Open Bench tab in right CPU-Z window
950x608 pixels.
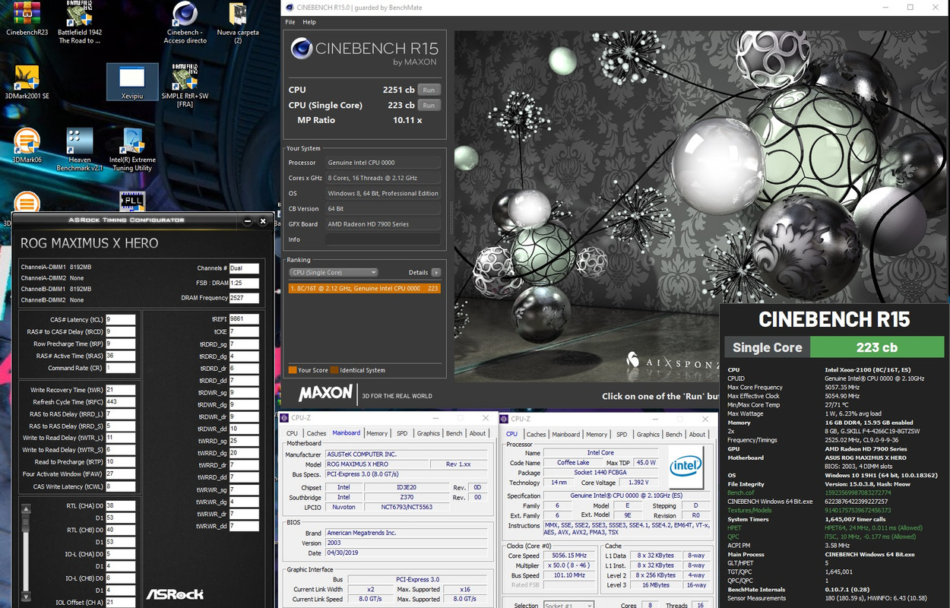(673, 434)
